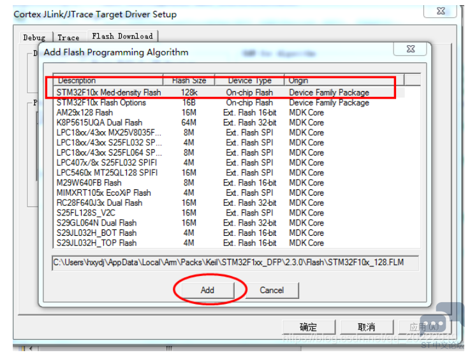This screenshot has width=470, height=355.
Task: Click MDK Core origin of AM29x128 row
Action: 306,113
